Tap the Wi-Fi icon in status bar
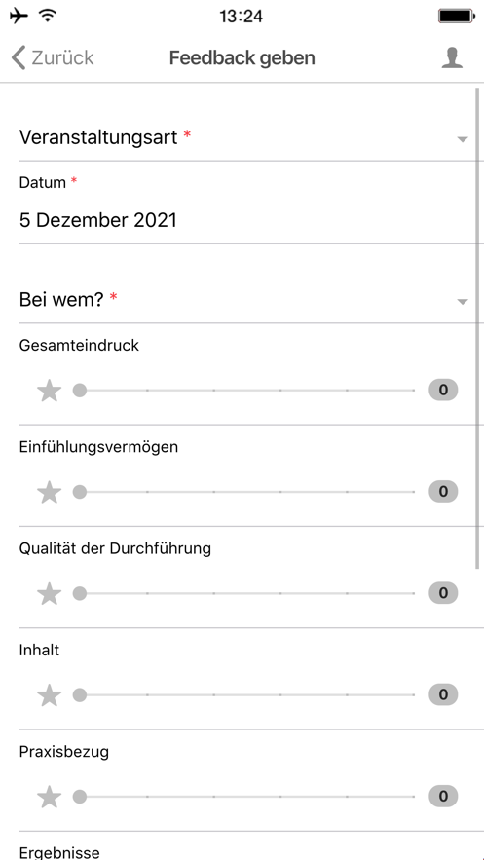This screenshot has width=484, height=860. tap(49, 16)
